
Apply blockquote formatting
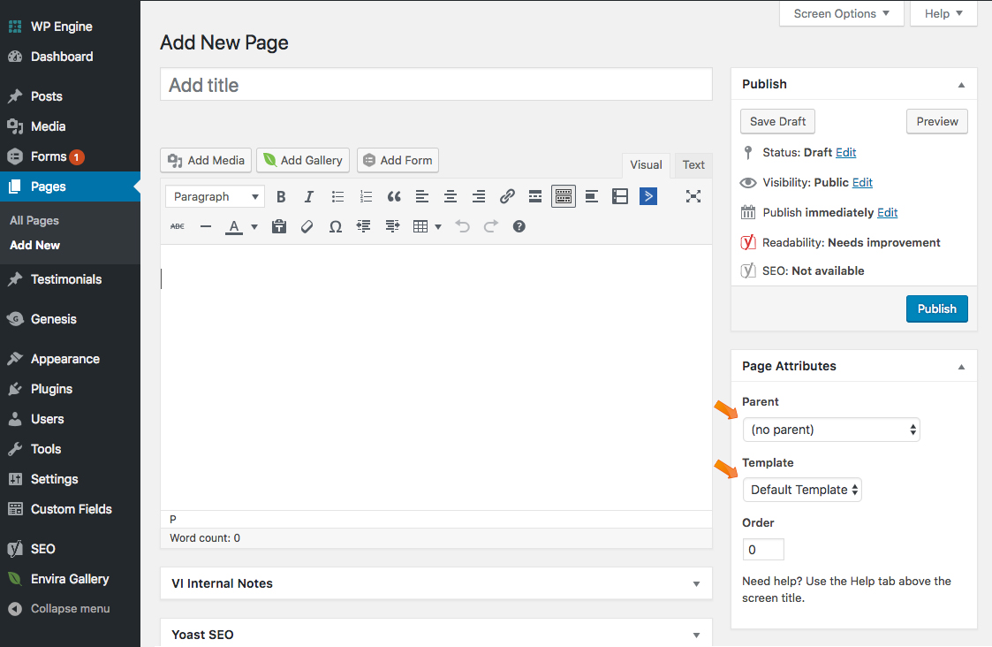(393, 197)
